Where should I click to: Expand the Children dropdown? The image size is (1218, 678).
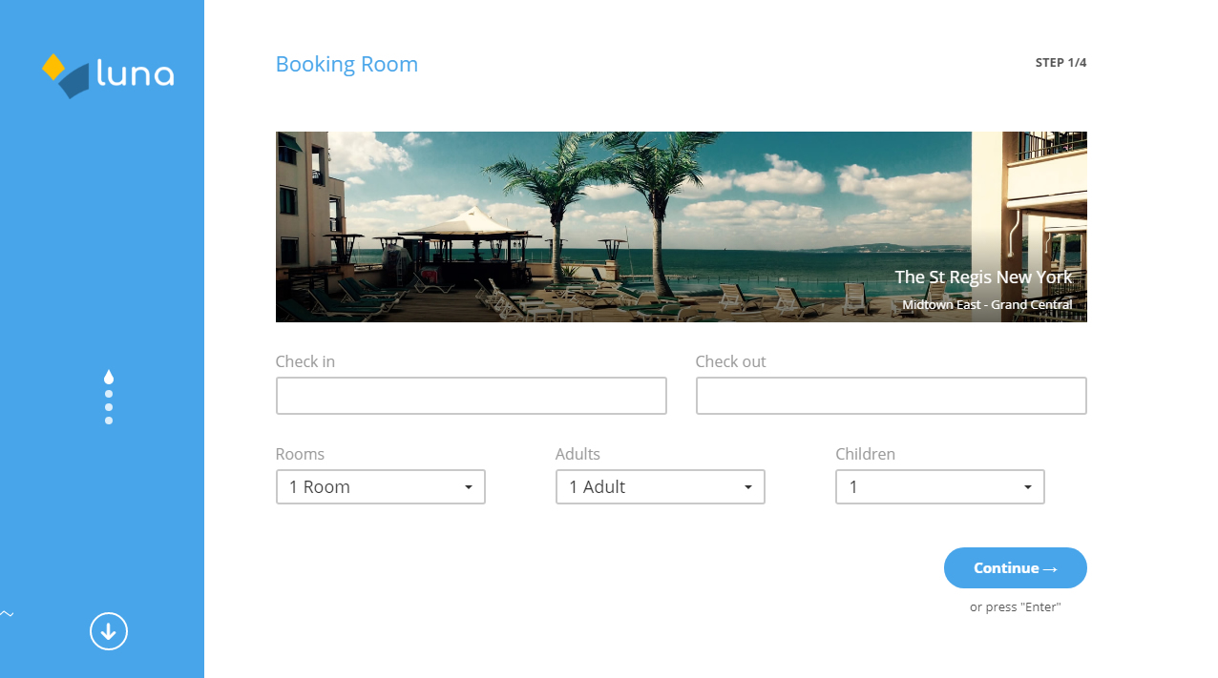coord(939,487)
